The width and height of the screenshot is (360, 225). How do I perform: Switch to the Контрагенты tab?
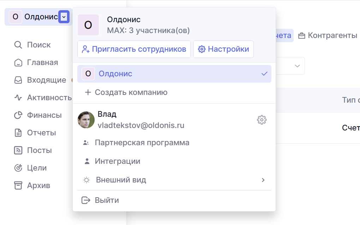click(x=328, y=36)
